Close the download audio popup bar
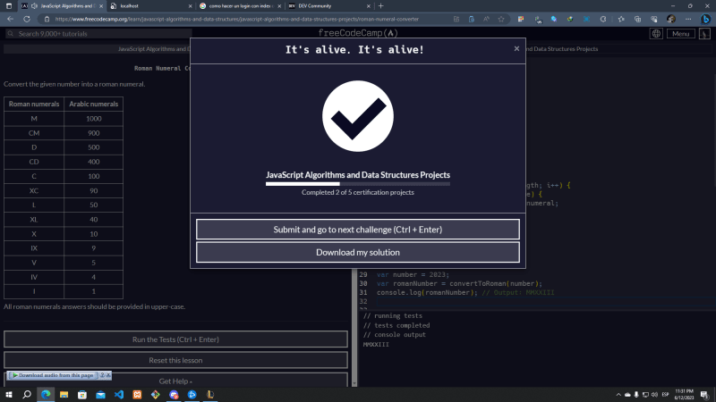The width and height of the screenshot is (716, 402). [x=108, y=375]
